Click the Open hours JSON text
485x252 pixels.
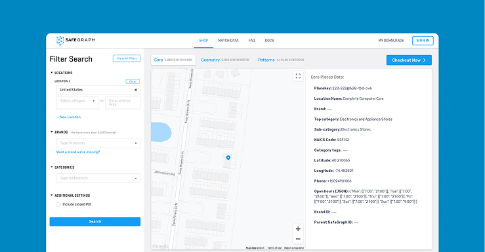(366, 196)
